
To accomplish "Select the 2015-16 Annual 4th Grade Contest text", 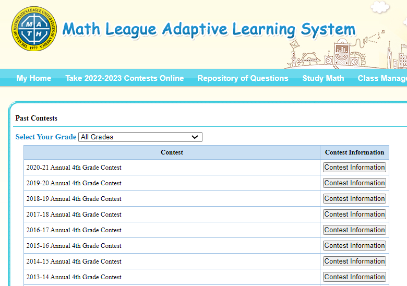I will 74,246.
